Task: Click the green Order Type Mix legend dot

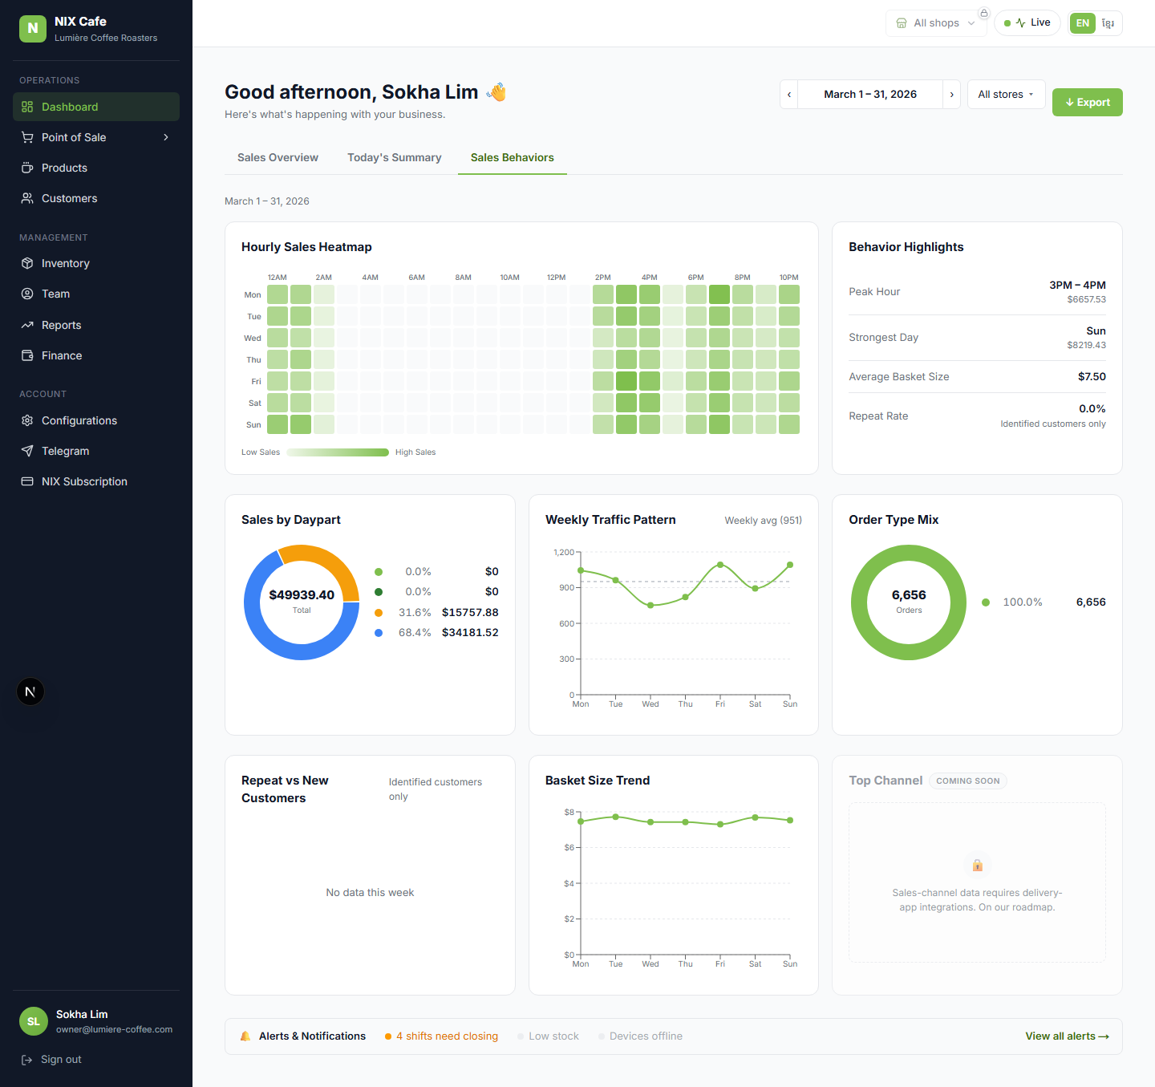Action: click(x=986, y=602)
